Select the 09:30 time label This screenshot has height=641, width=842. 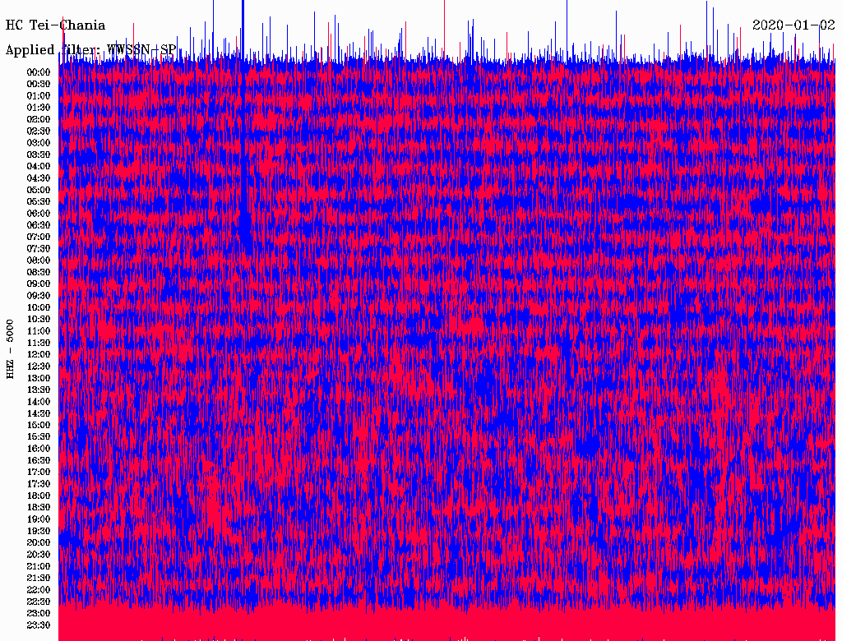pos(39,296)
